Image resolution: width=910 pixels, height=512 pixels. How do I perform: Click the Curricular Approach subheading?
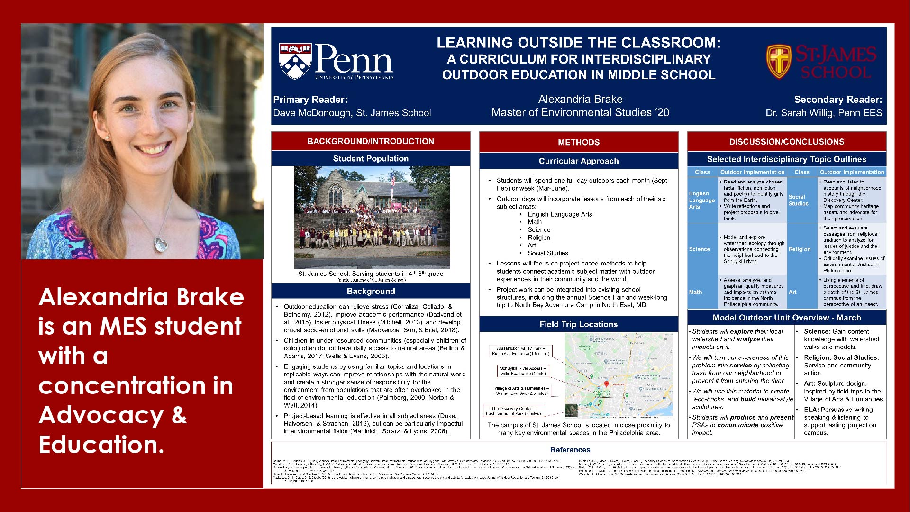tap(578, 161)
